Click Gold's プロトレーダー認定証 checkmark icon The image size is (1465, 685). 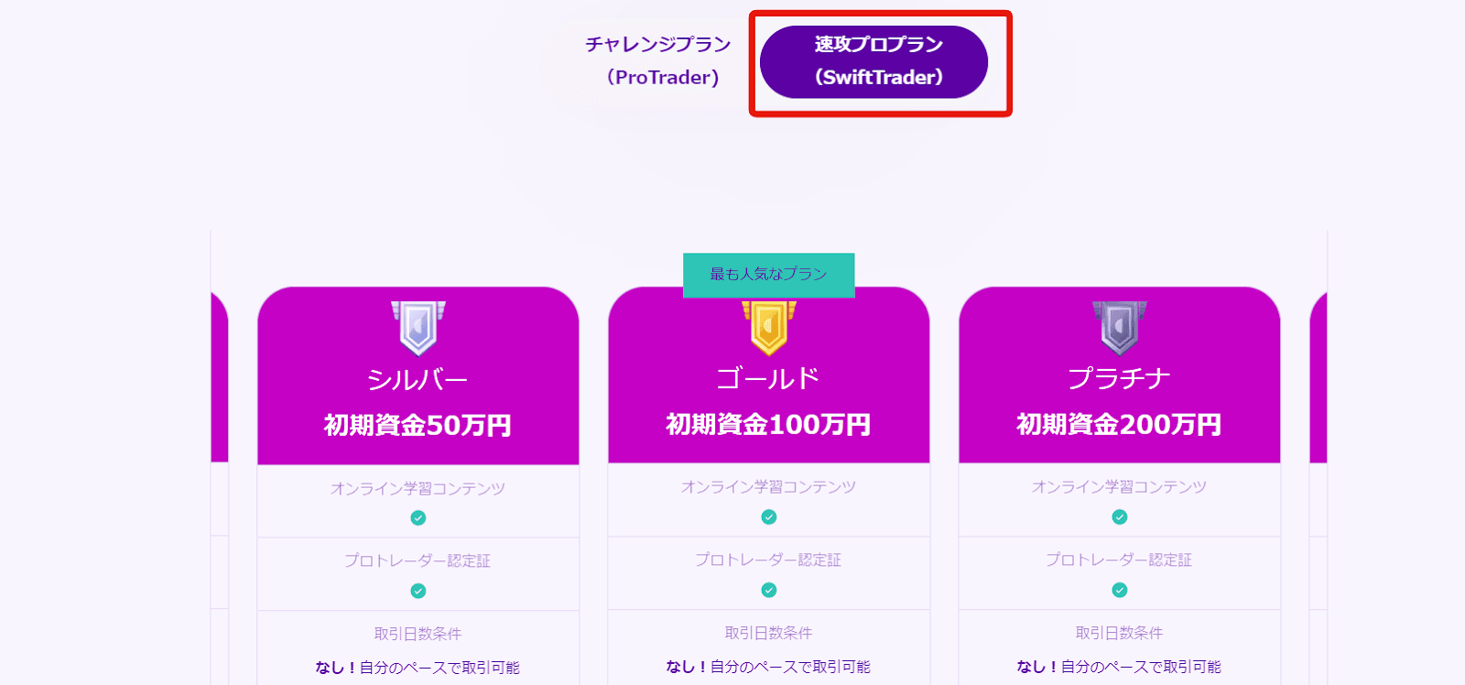tap(769, 591)
